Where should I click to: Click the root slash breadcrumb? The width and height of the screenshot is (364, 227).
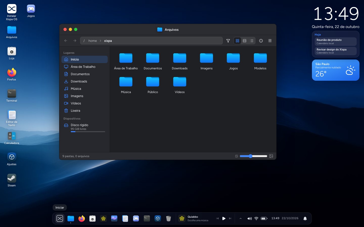(84, 41)
